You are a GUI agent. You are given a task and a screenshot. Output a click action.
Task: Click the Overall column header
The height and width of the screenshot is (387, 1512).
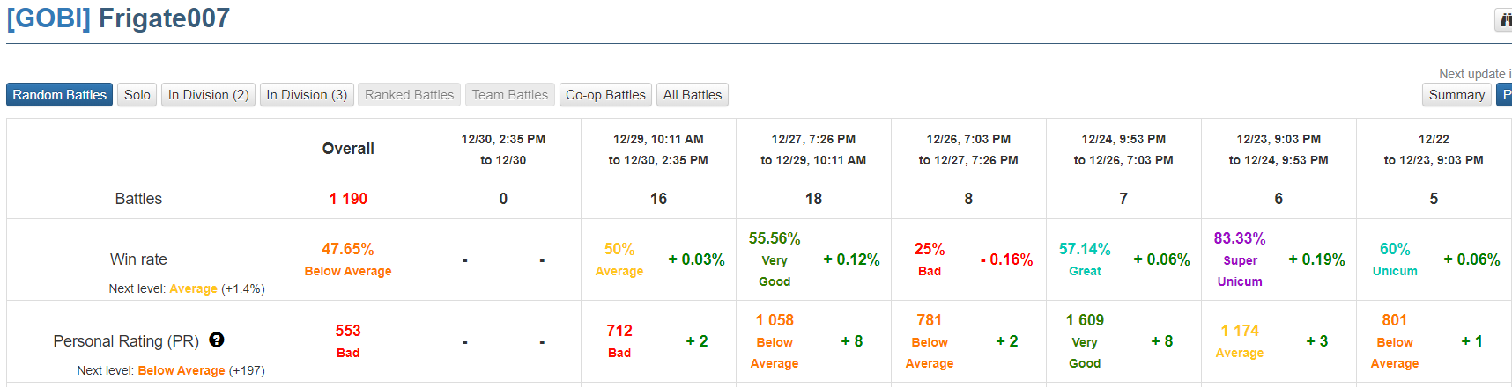tap(348, 149)
